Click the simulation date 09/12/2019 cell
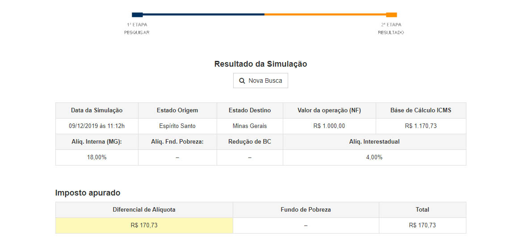 click(96, 126)
